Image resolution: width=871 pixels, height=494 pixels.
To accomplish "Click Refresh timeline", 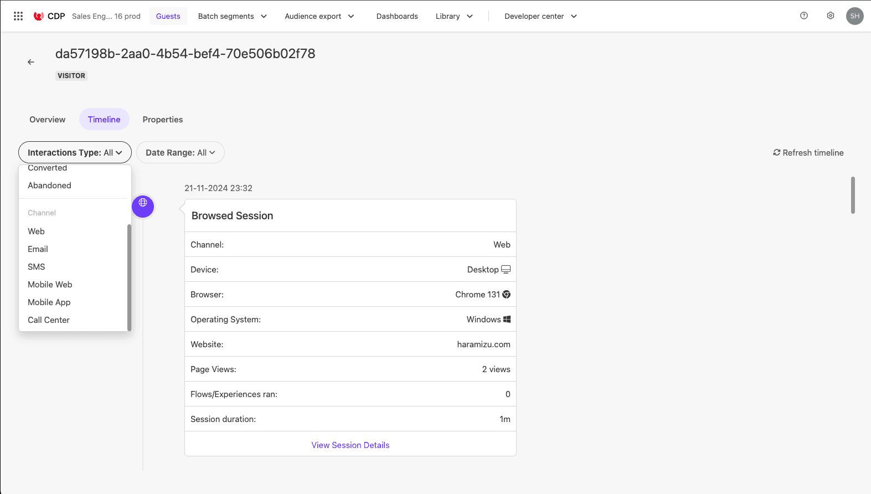I will click(808, 153).
